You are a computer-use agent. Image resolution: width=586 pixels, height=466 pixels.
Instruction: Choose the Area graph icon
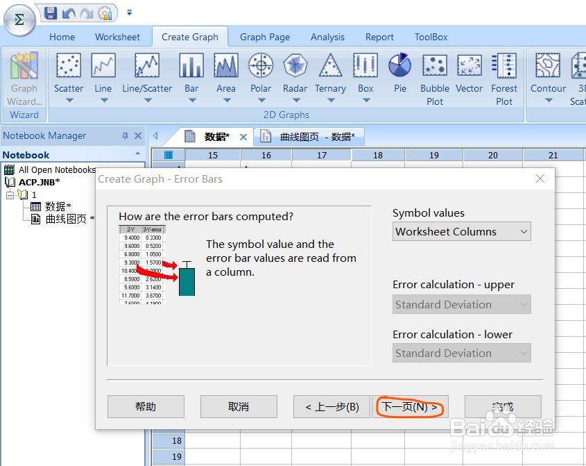pos(226,65)
